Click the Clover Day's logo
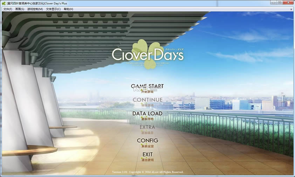Image resolution: width=295 pixels, height=177 pixels. [148, 54]
